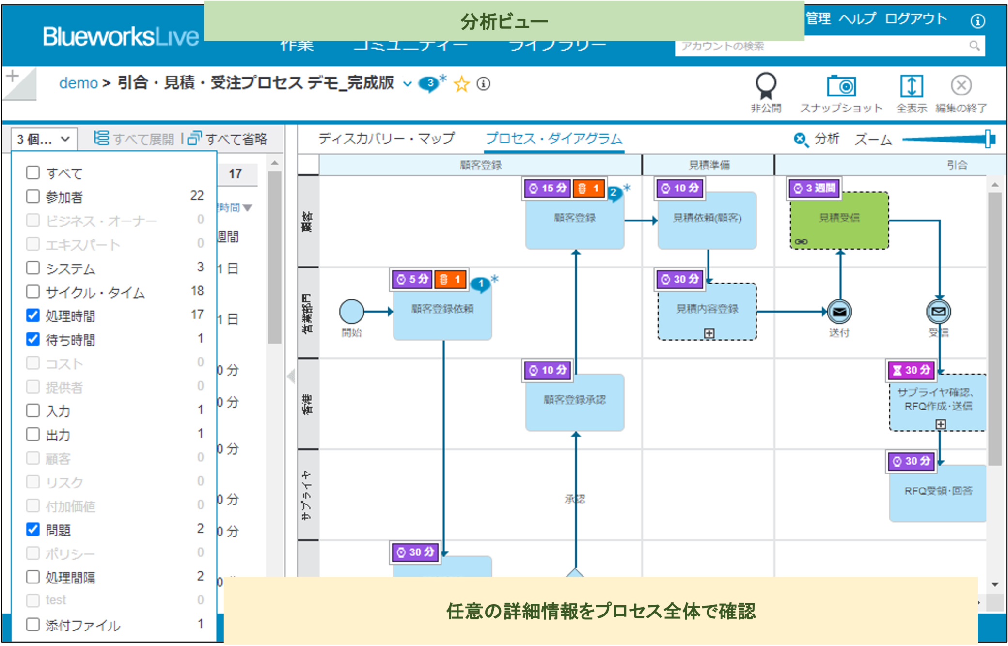
Task: Expand サプライヤ確認 subprocess plus marker
Action: pyautogui.click(x=940, y=424)
